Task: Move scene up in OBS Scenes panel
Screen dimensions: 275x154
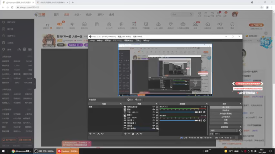Action: tap(99, 134)
